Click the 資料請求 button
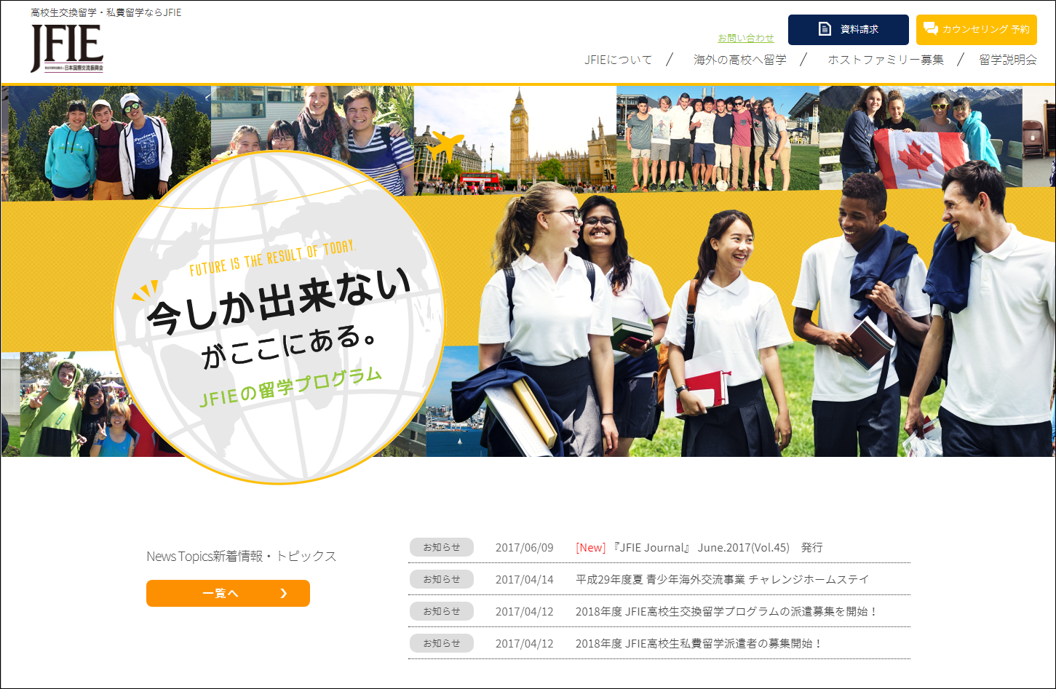Image resolution: width=1056 pixels, height=689 pixels. coord(848,29)
